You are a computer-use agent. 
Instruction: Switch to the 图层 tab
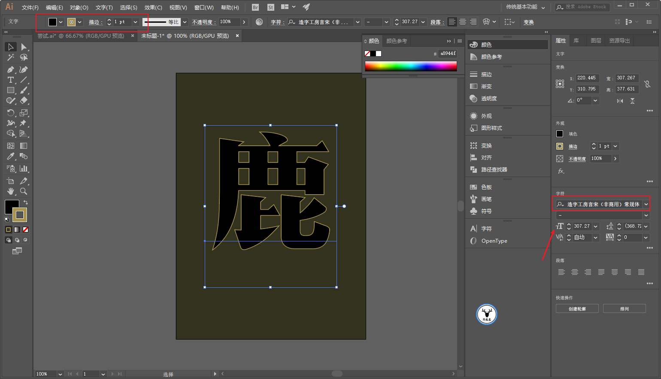(596, 41)
